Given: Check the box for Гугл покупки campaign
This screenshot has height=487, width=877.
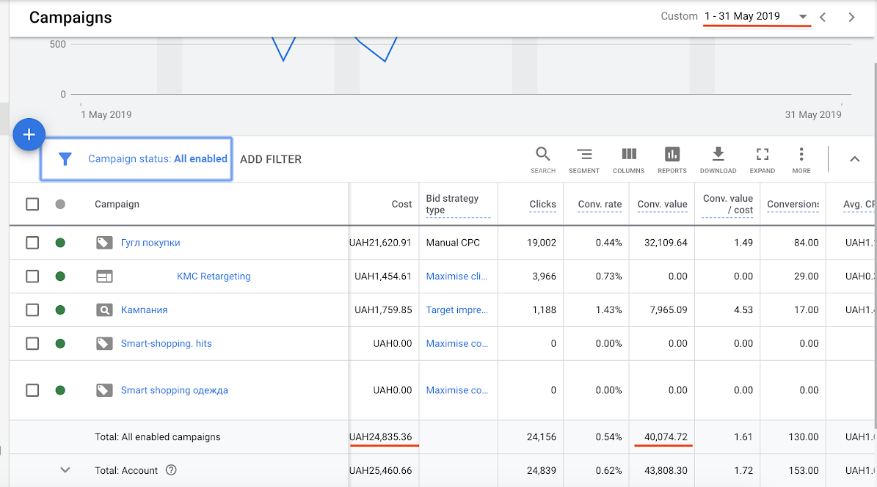Looking at the screenshot, I should 32,243.
